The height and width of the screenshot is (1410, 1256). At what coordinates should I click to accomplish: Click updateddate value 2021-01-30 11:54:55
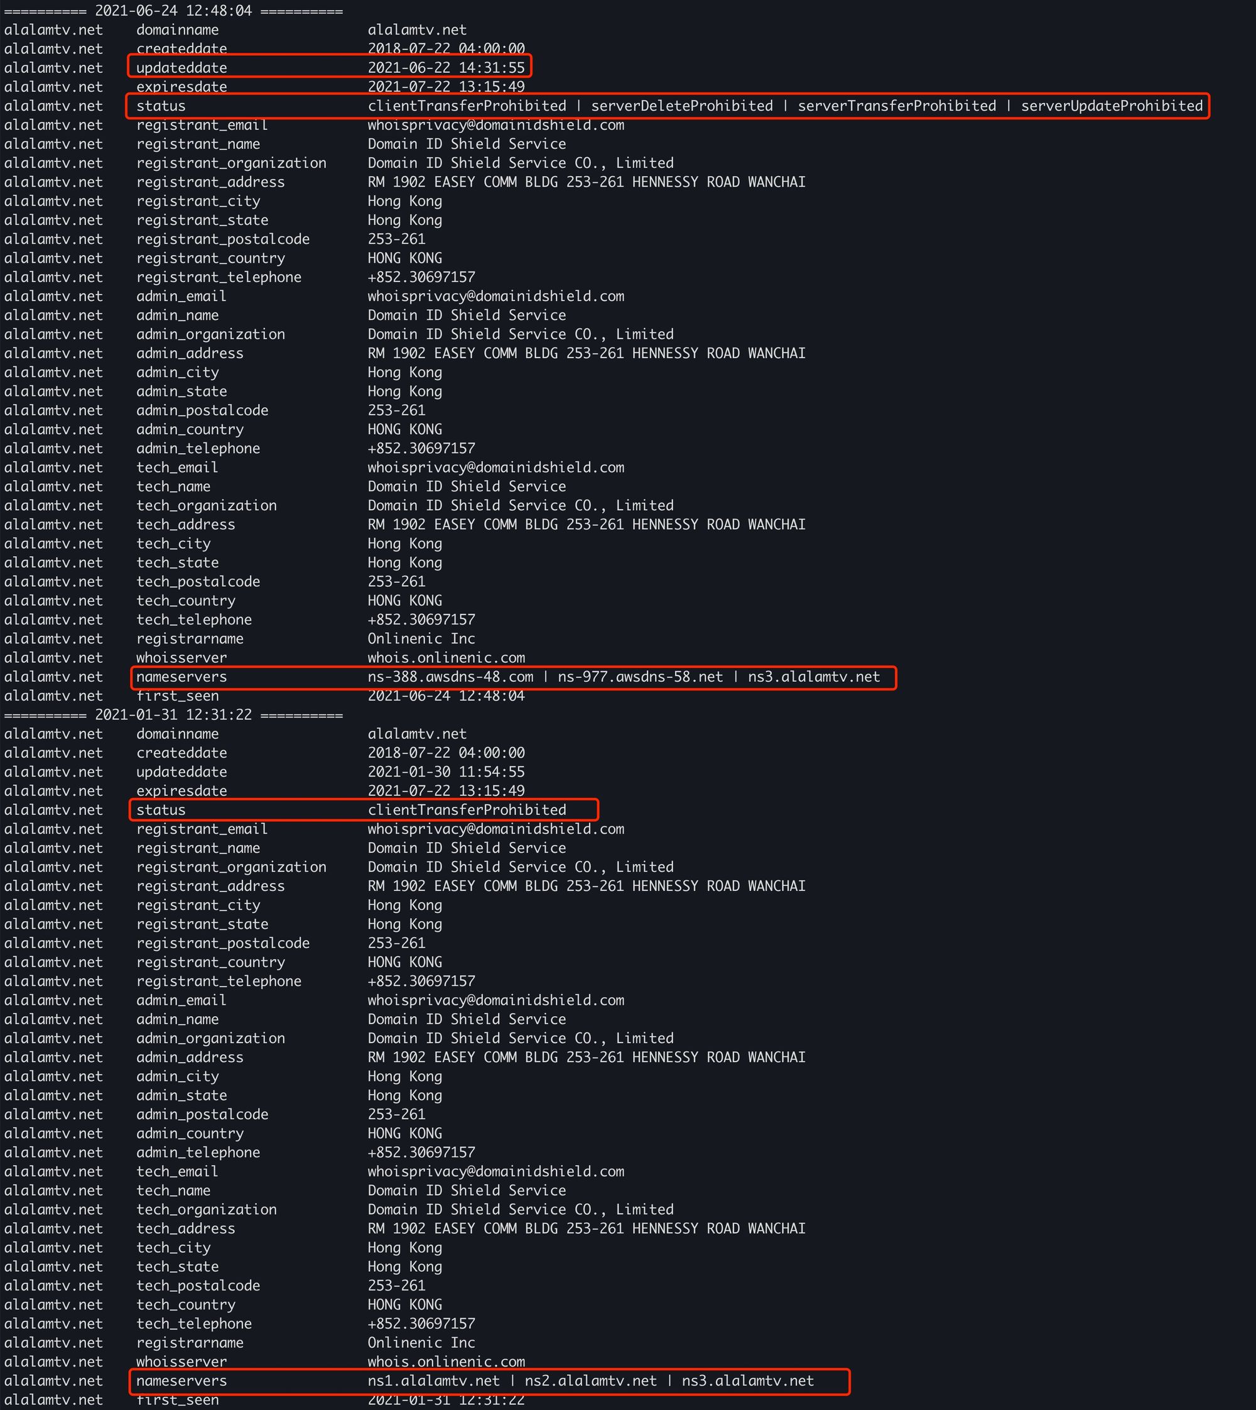(x=446, y=772)
